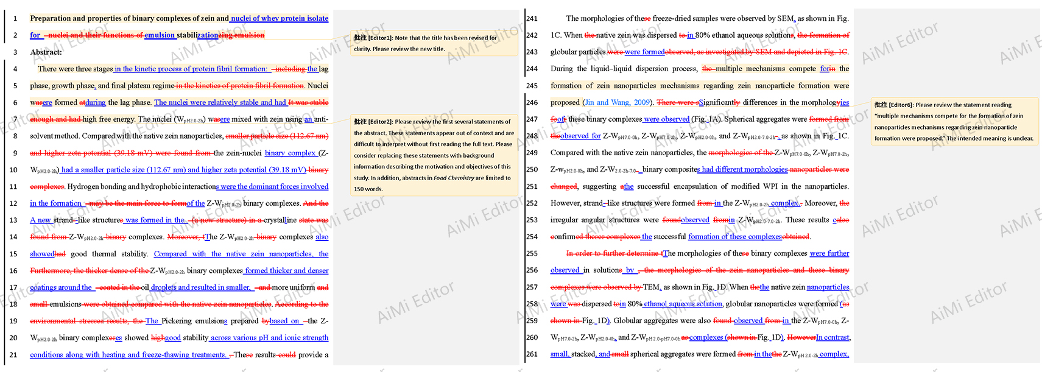Click inserted 'A new' on line 13

pos(41,220)
